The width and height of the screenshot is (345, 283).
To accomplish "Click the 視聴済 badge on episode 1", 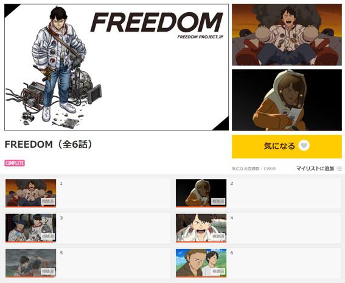I will [47, 201].
